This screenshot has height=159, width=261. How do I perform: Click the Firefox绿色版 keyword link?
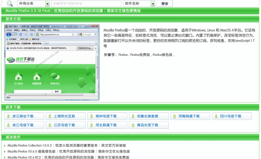(x=162, y=55)
